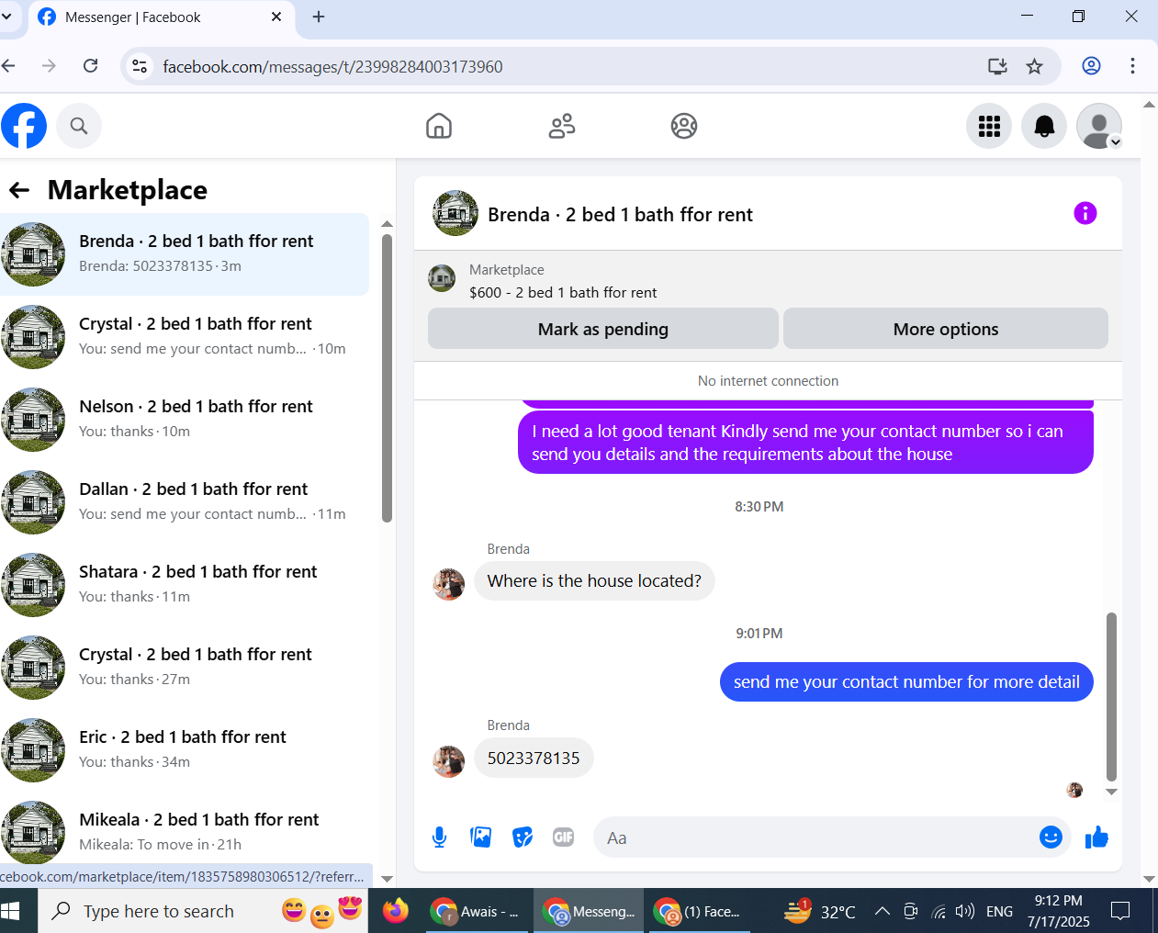Open the Notifications bell

click(1044, 126)
